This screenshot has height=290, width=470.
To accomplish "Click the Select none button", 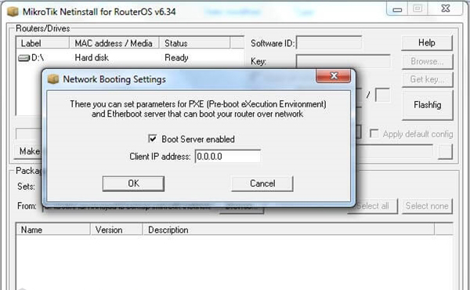I will click(427, 206).
